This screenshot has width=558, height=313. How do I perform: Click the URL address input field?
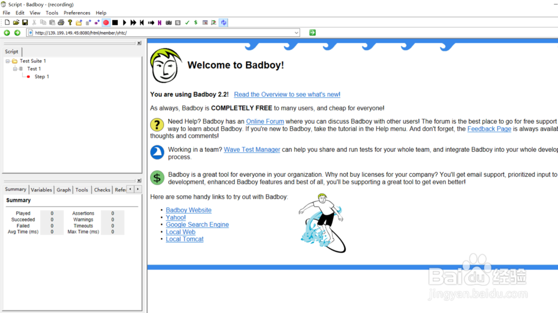163,33
